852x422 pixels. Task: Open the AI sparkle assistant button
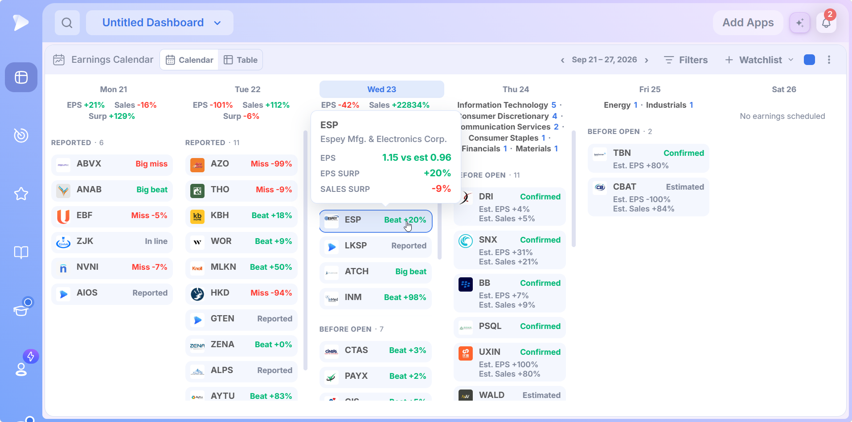[x=800, y=23]
